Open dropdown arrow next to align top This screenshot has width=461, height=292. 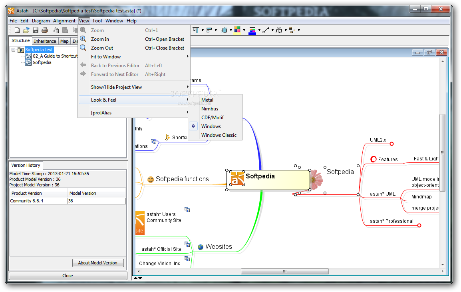203,30
